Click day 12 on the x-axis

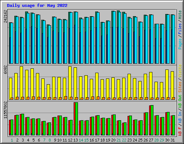point(70,140)
